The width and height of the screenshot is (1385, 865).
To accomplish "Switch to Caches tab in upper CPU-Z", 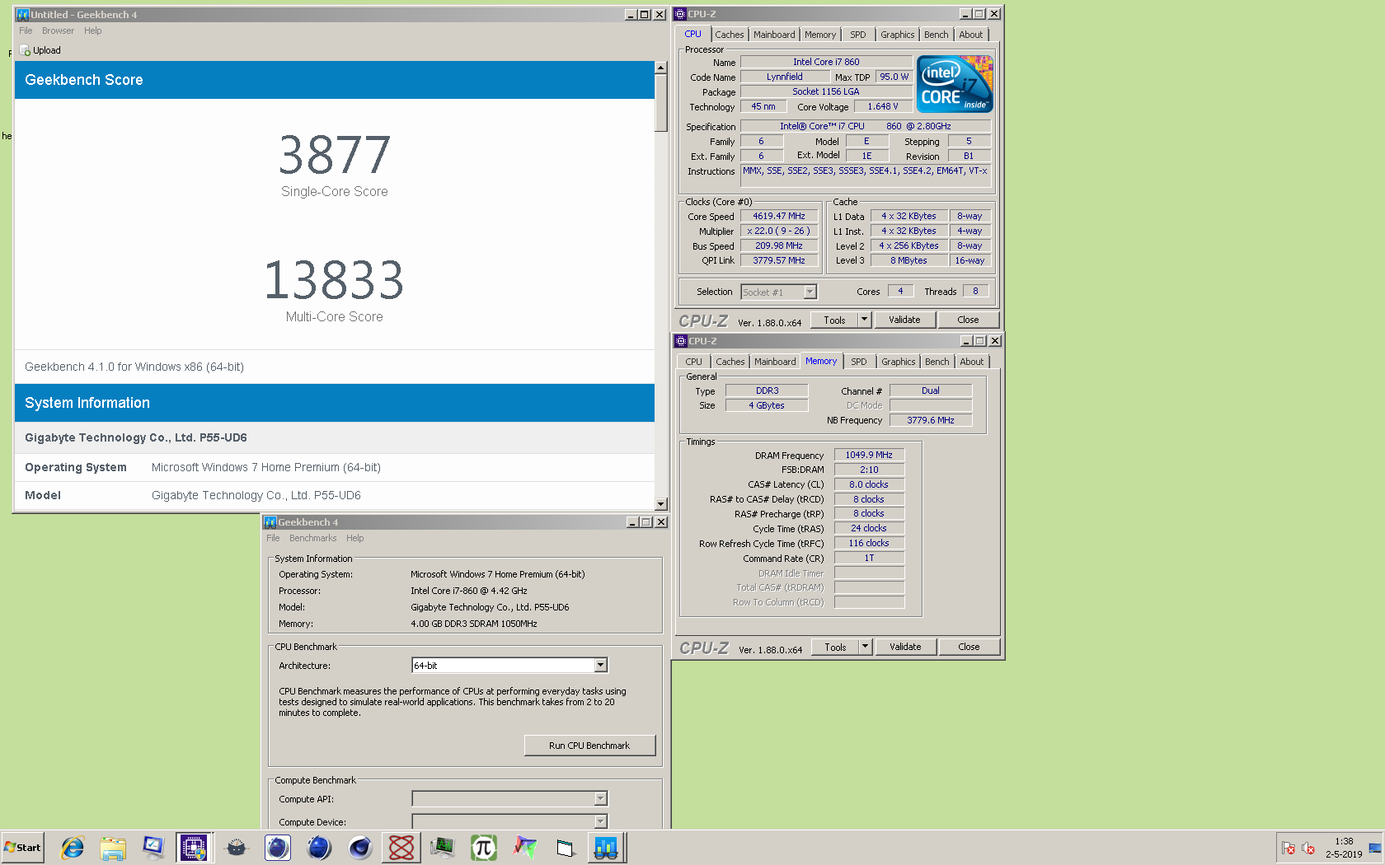I will pos(729,35).
